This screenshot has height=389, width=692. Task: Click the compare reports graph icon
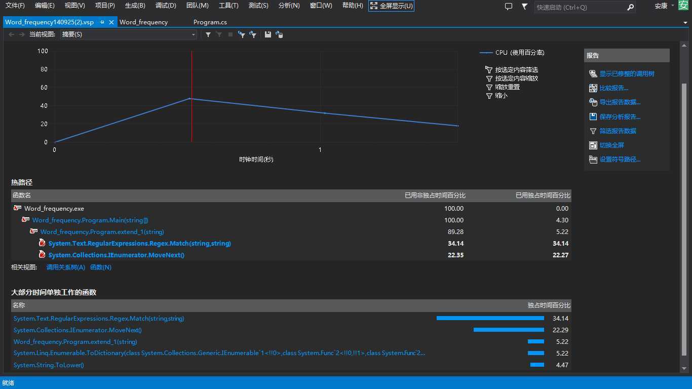593,88
